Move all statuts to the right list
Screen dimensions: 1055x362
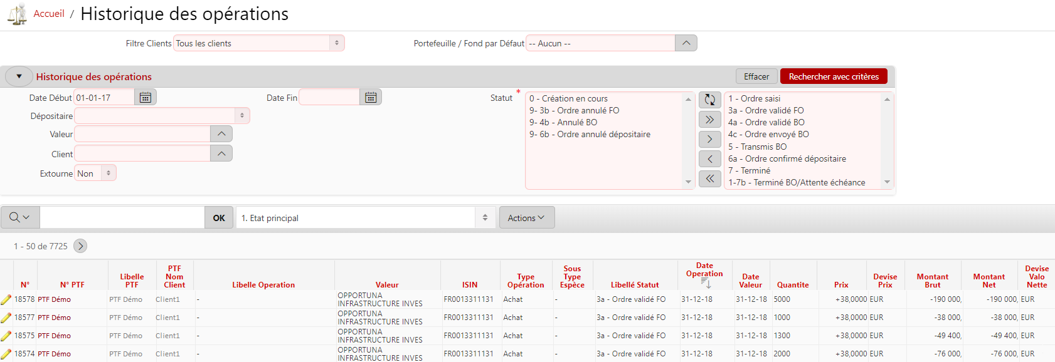pos(709,120)
